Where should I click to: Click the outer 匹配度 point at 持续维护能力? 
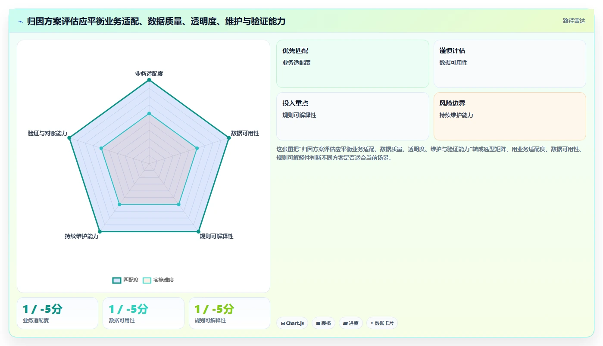coord(100,231)
